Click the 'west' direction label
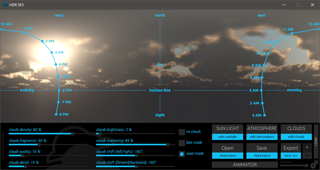This screenshot has width=320, height=170. click(x=59, y=15)
